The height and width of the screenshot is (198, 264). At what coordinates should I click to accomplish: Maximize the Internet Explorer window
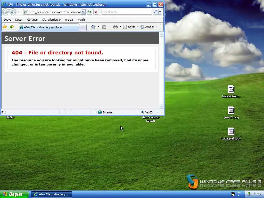(x=155, y=4)
